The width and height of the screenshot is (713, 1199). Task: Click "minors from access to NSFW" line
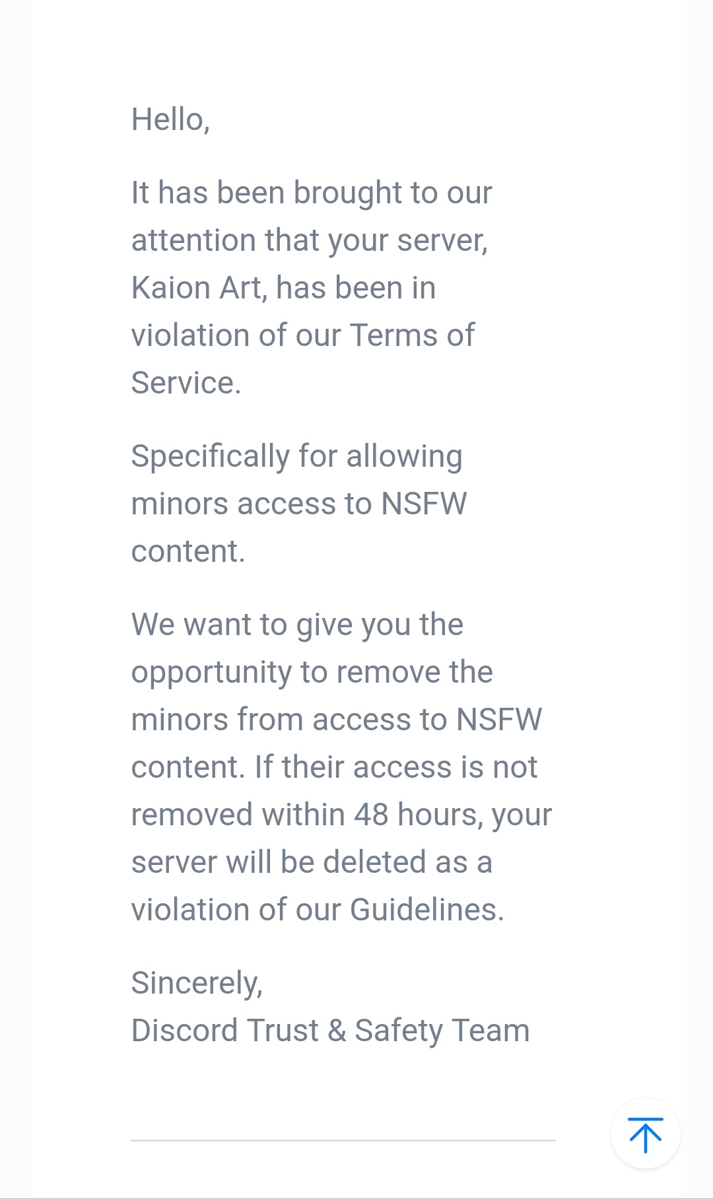337,720
